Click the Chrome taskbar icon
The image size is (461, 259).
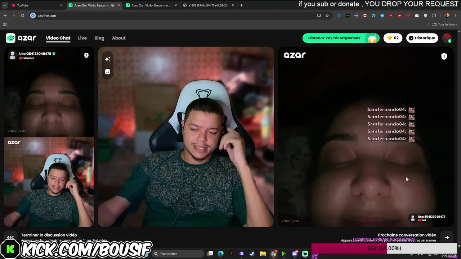tap(274, 254)
